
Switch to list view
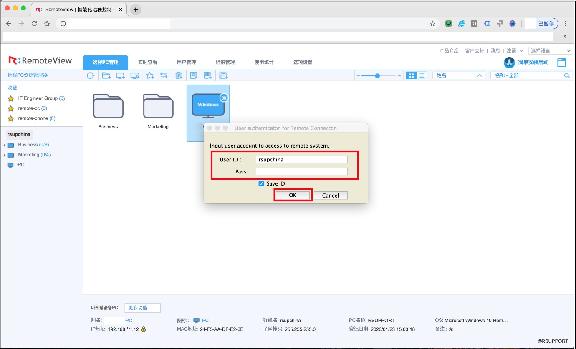422,75
